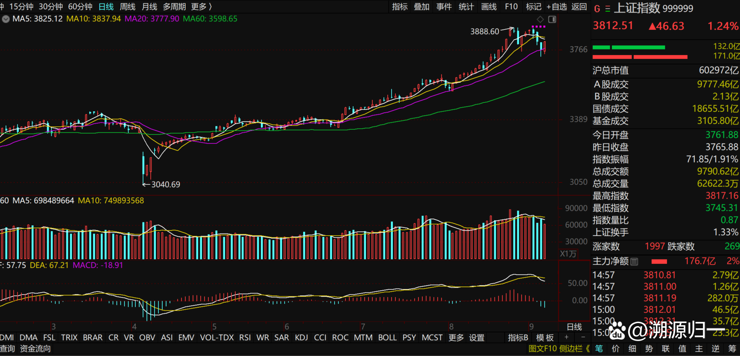The image size is (740, 356).
Task: Zoom in chart with the plus button
Action: coord(567,337)
